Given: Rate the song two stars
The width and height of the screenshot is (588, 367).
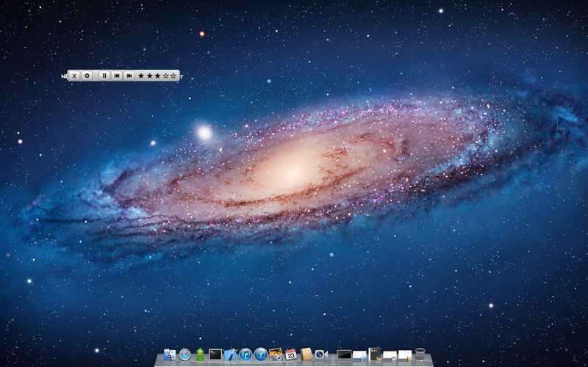Looking at the screenshot, I should pyautogui.click(x=149, y=76).
